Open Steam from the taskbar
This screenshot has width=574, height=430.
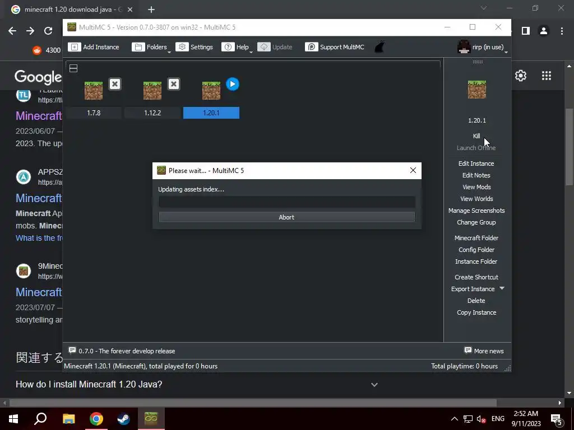123,419
